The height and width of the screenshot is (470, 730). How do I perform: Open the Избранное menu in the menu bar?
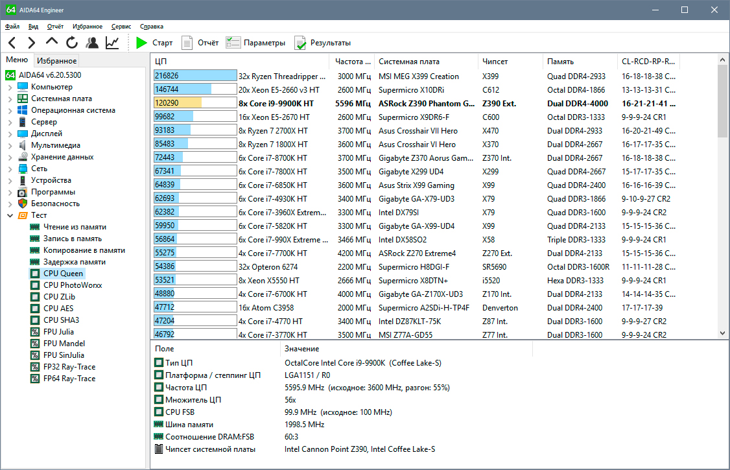88,27
